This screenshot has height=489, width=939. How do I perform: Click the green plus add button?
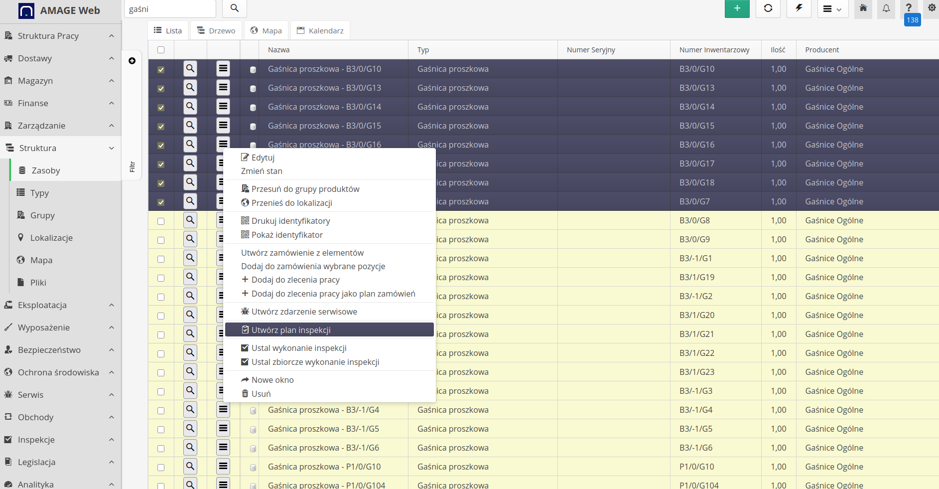737,8
